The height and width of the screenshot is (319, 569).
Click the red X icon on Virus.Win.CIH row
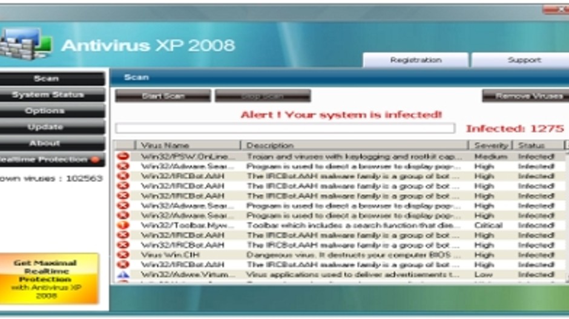tap(123, 254)
